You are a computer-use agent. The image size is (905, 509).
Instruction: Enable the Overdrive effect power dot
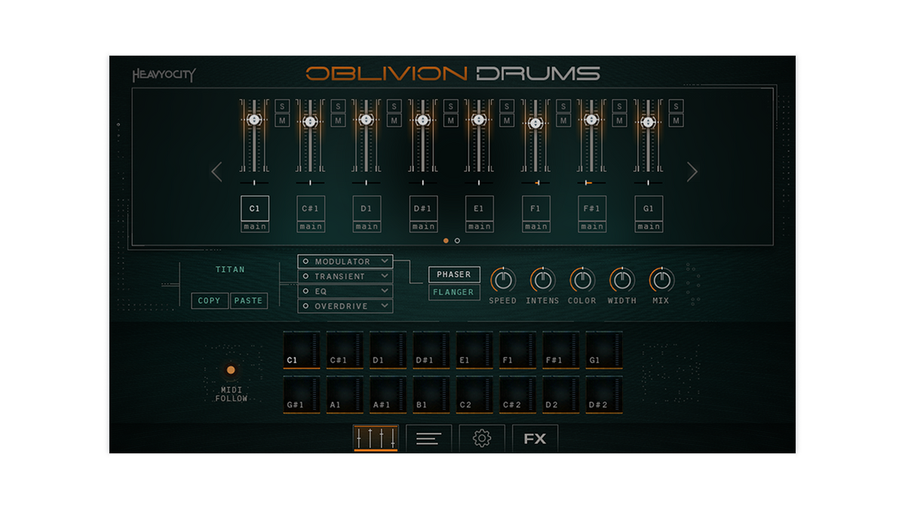305,306
